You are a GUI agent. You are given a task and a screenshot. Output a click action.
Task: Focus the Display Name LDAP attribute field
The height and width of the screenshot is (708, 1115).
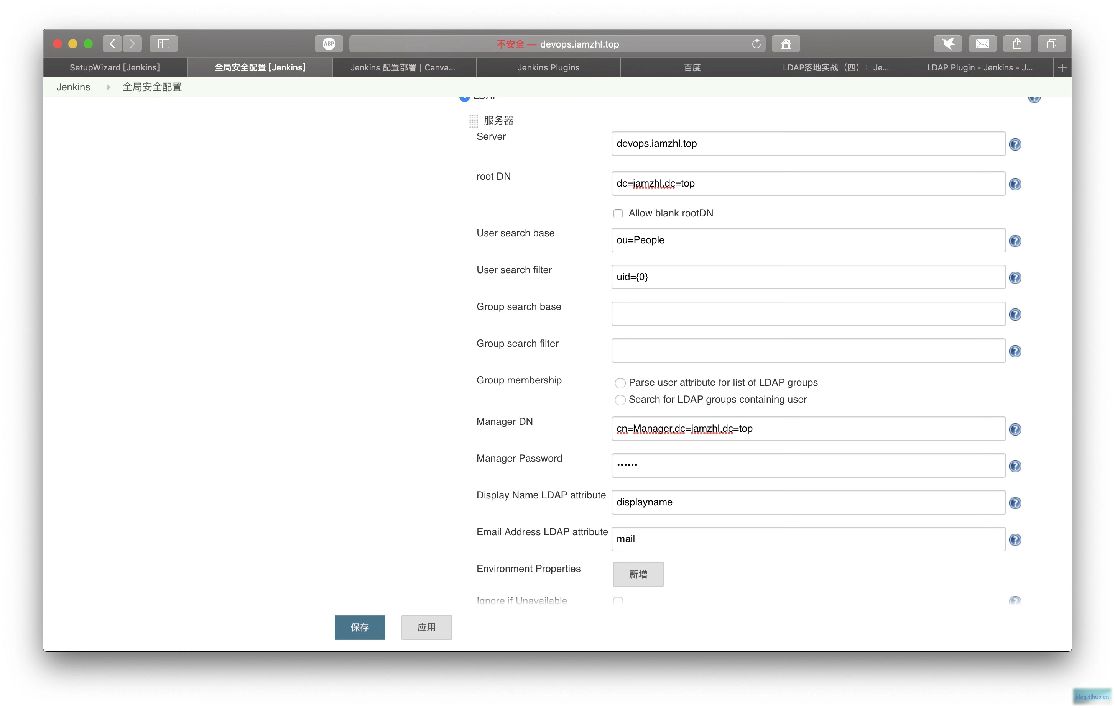click(x=808, y=502)
